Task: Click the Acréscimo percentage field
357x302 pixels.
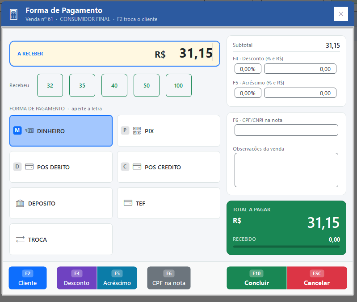Action: coord(248,93)
